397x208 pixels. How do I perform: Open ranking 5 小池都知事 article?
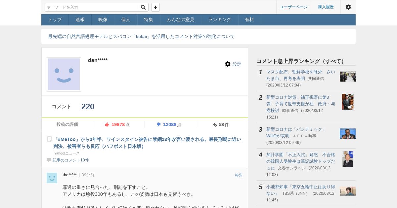coord(301,190)
